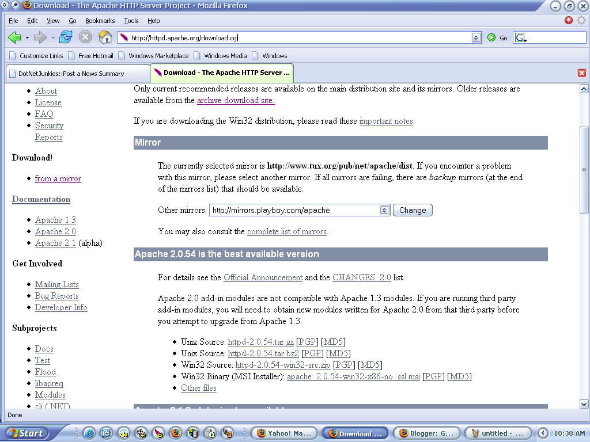Open the 'from a mirror' sidebar link

58,178
